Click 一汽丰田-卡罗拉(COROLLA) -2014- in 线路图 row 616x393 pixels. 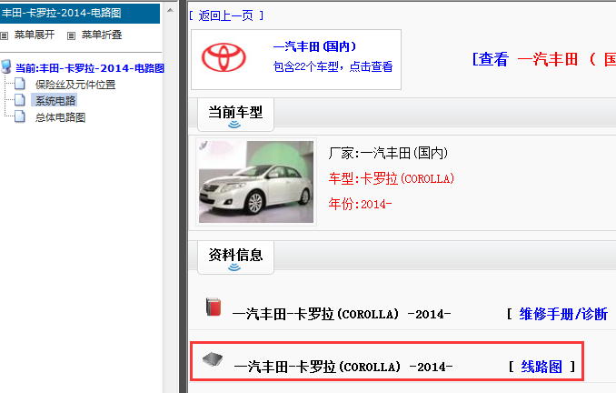point(343,367)
